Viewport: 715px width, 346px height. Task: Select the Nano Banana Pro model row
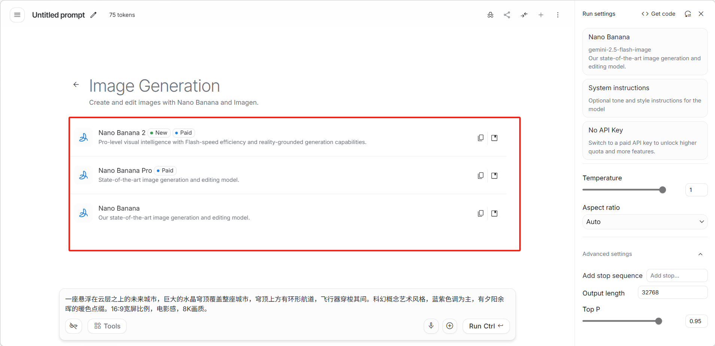point(288,175)
